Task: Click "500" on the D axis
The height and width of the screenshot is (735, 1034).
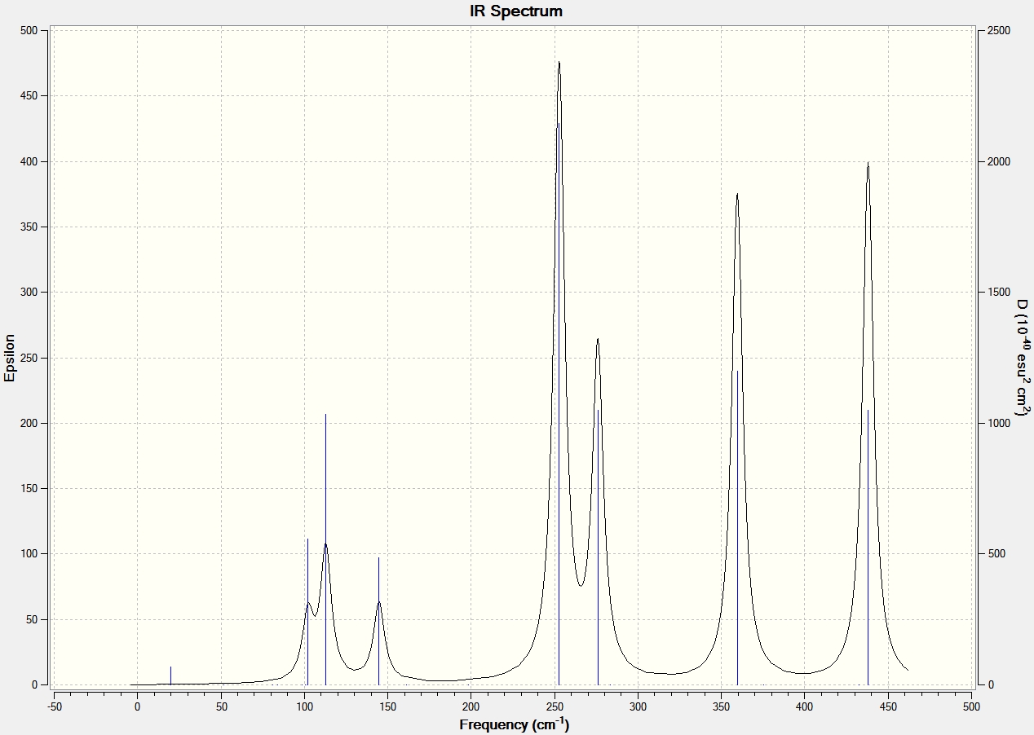Action: coord(996,554)
